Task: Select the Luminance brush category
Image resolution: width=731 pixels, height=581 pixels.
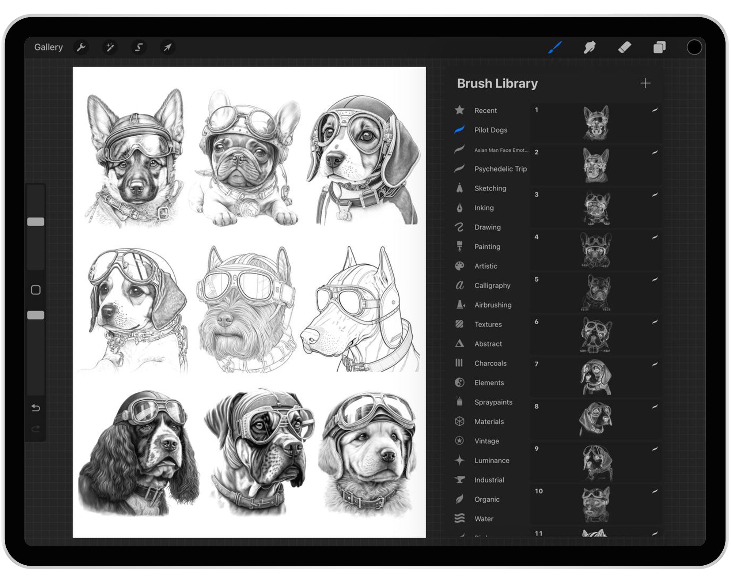Action: pyautogui.click(x=492, y=460)
